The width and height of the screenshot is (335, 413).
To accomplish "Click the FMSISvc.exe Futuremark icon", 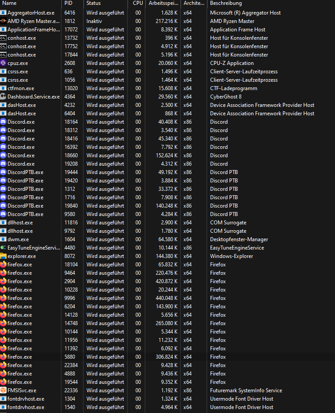I will [3, 390].
